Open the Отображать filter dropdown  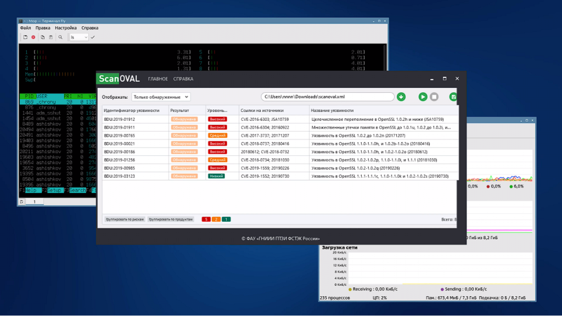pos(161,97)
